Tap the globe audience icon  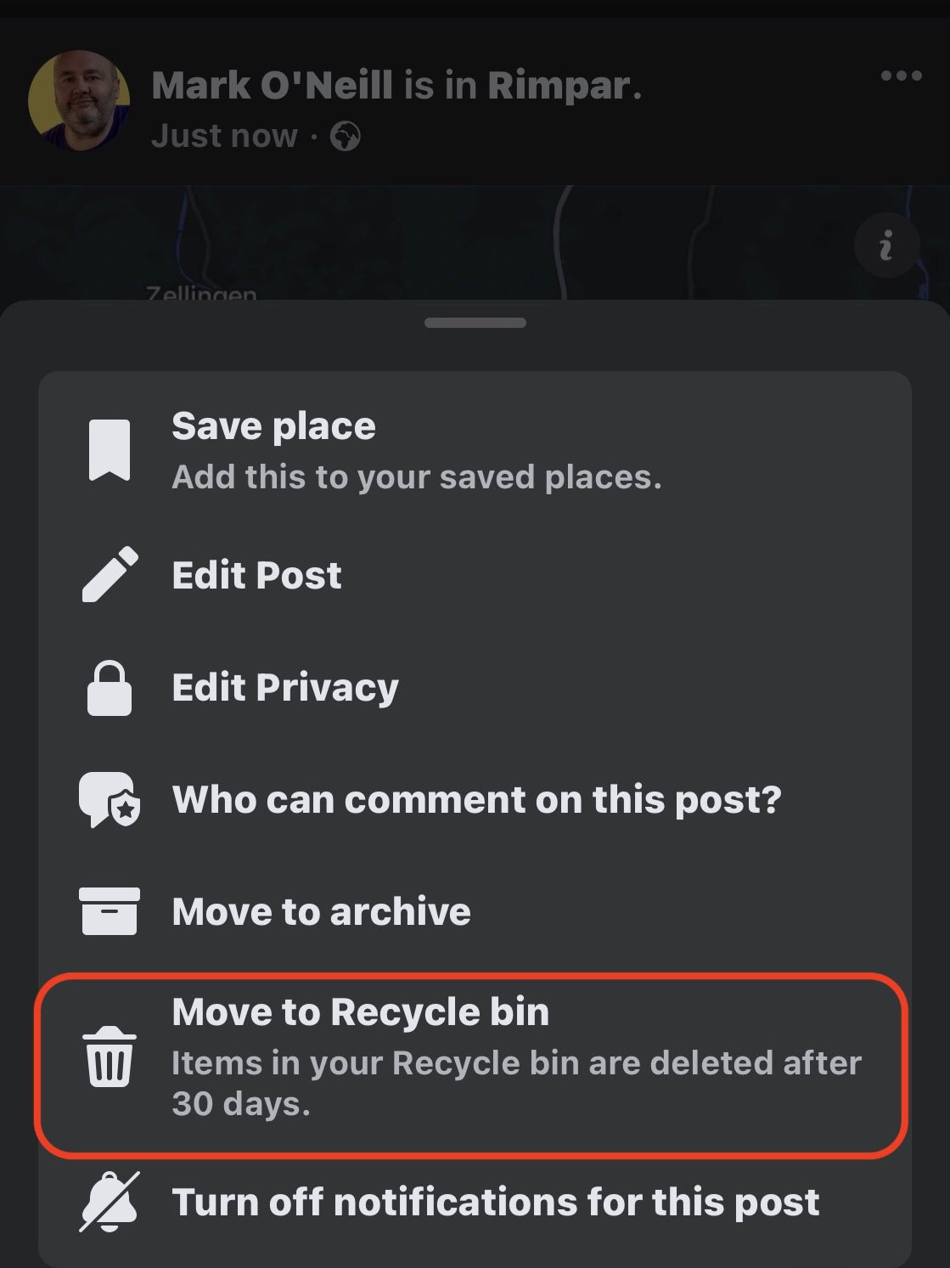345,136
